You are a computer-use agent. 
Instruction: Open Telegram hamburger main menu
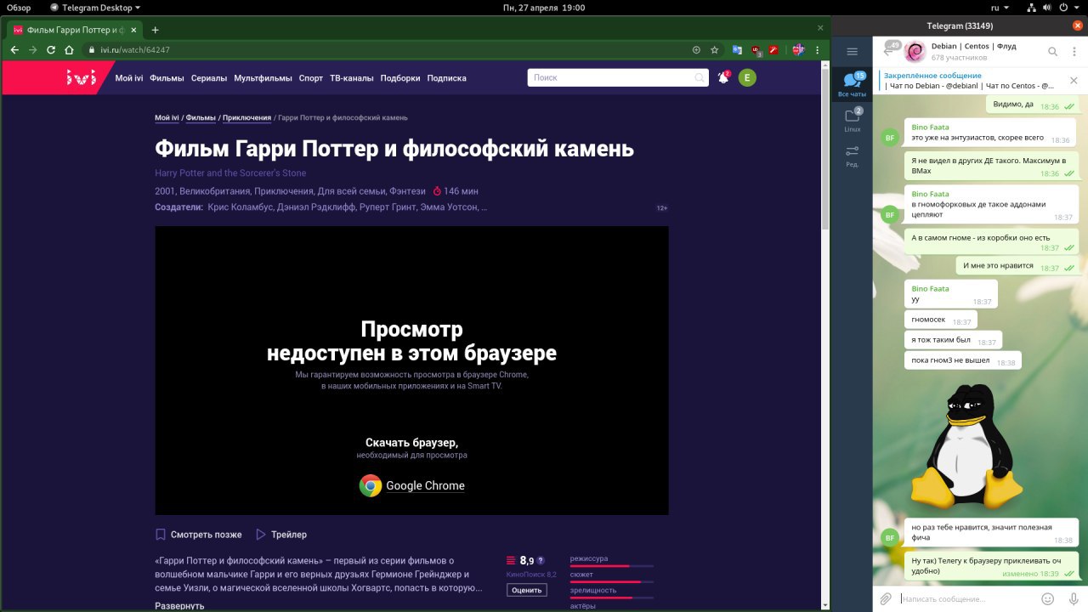click(853, 52)
